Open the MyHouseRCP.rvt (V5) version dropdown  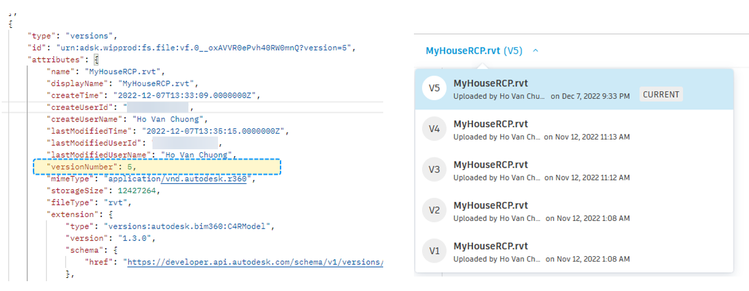[x=474, y=51]
